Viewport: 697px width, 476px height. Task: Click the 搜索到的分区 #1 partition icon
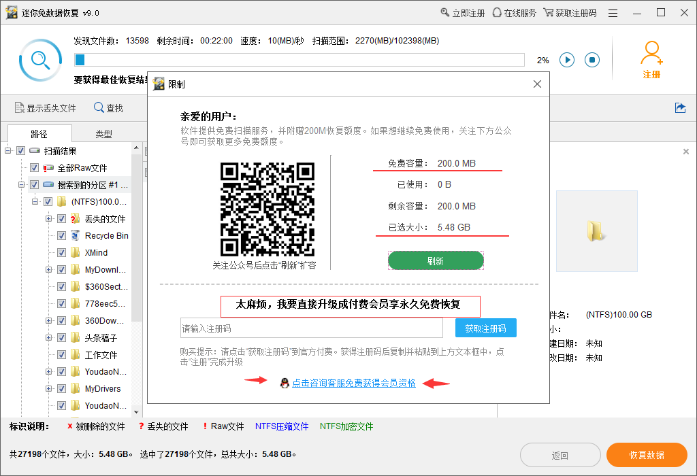[48, 184]
